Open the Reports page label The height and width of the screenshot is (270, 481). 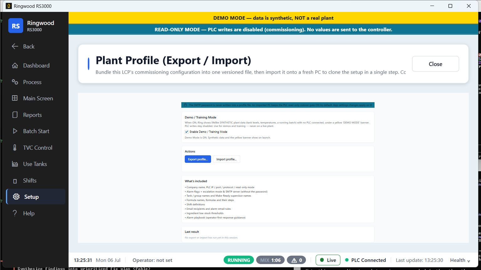pyautogui.click(x=33, y=115)
